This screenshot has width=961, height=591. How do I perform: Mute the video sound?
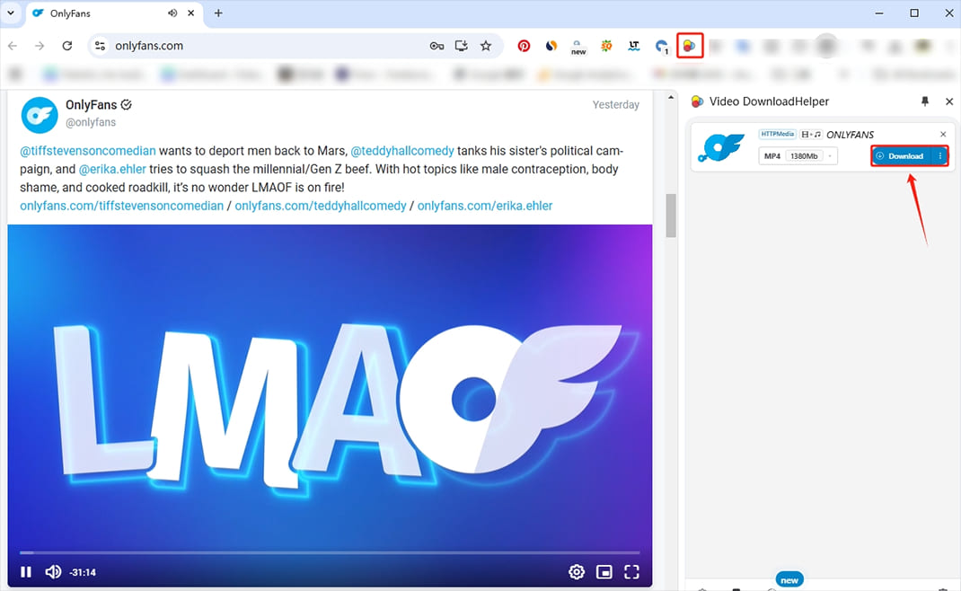tap(53, 572)
